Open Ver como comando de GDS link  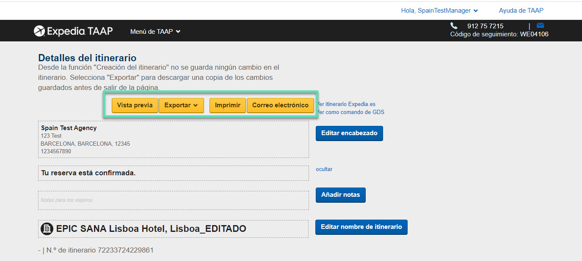pyautogui.click(x=350, y=112)
